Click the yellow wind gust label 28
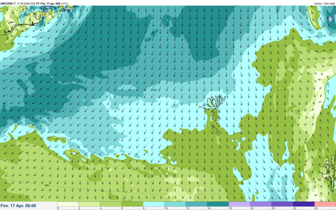Viewport: 336px width, 210px height. (62, 7)
